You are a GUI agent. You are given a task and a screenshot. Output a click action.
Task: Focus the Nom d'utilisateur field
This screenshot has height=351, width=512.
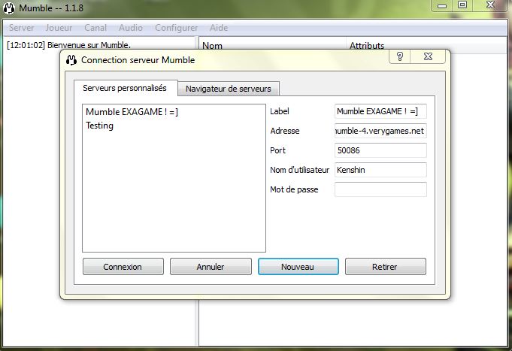380,170
